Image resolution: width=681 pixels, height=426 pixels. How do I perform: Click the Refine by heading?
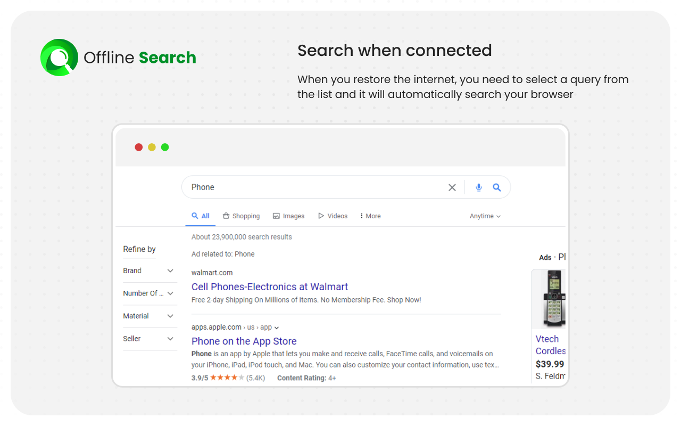click(139, 249)
